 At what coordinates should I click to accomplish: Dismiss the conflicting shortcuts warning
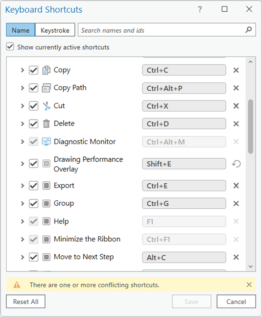(x=249, y=285)
